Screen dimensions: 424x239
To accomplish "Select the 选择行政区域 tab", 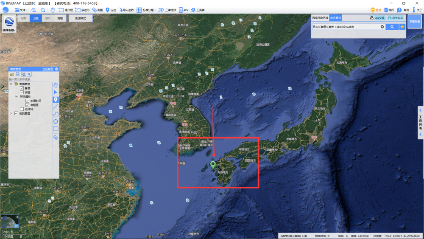I will coord(320,18).
